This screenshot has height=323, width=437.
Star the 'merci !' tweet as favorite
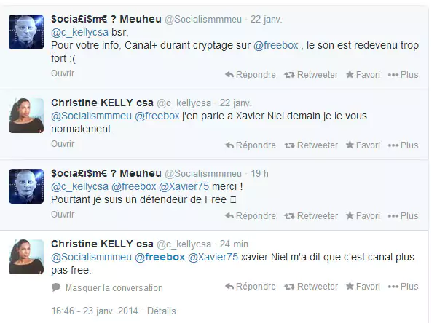pos(363,216)
